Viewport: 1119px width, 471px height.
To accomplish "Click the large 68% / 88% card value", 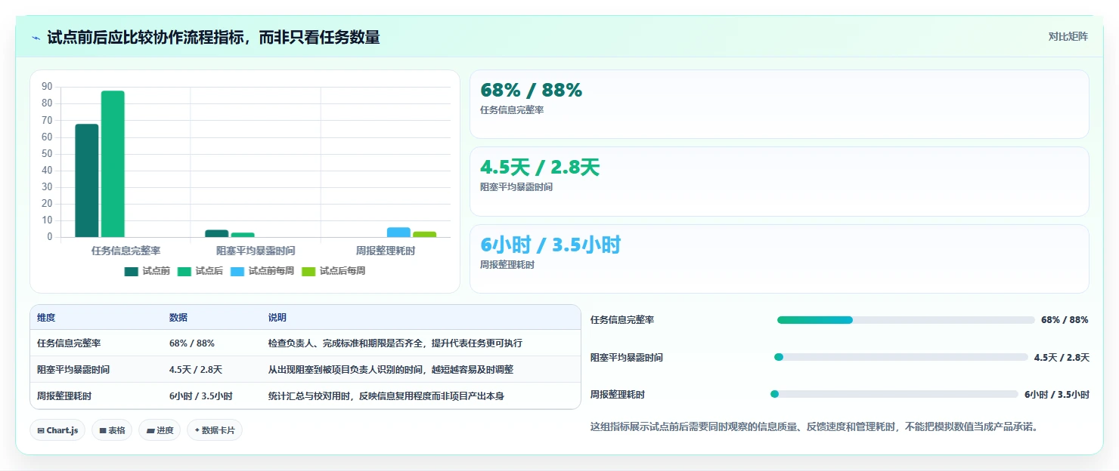I will click(x=532, y=91).
